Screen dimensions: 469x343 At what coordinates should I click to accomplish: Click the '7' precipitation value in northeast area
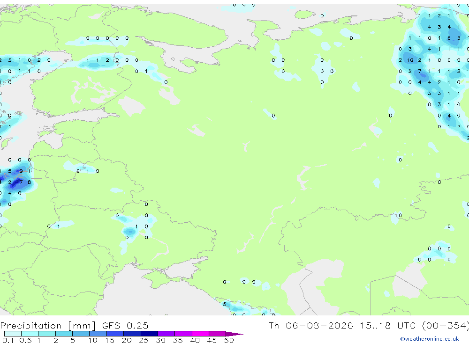click(x=420, y=71)
